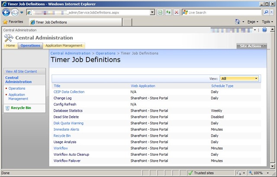The height and width of the screenshot is (177, 277).
Task: Open recent pages dropdown beside Forward button
Action: point(22,13)
